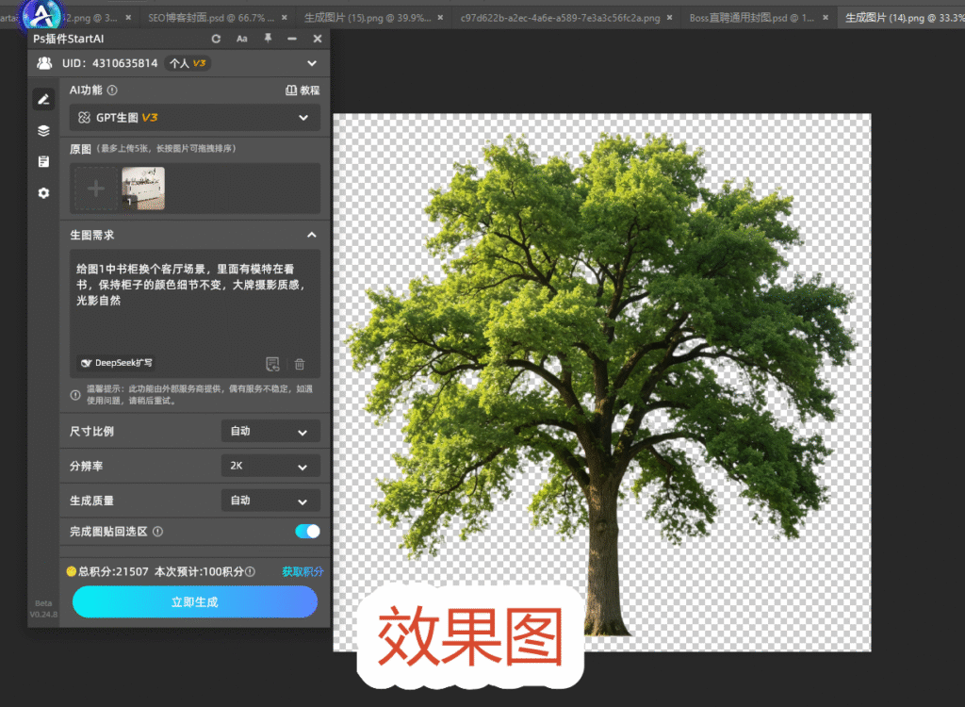Minimize the StartAI plugin panel
Viewport: 965px width, 707px height.
pos(292,39)
